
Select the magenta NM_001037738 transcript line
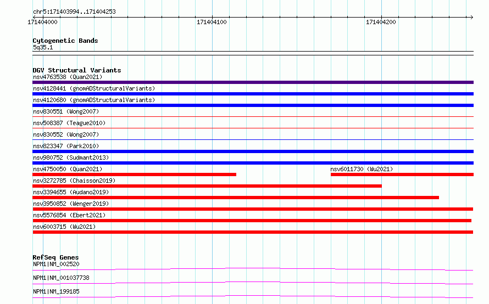(x=253, y=283)
